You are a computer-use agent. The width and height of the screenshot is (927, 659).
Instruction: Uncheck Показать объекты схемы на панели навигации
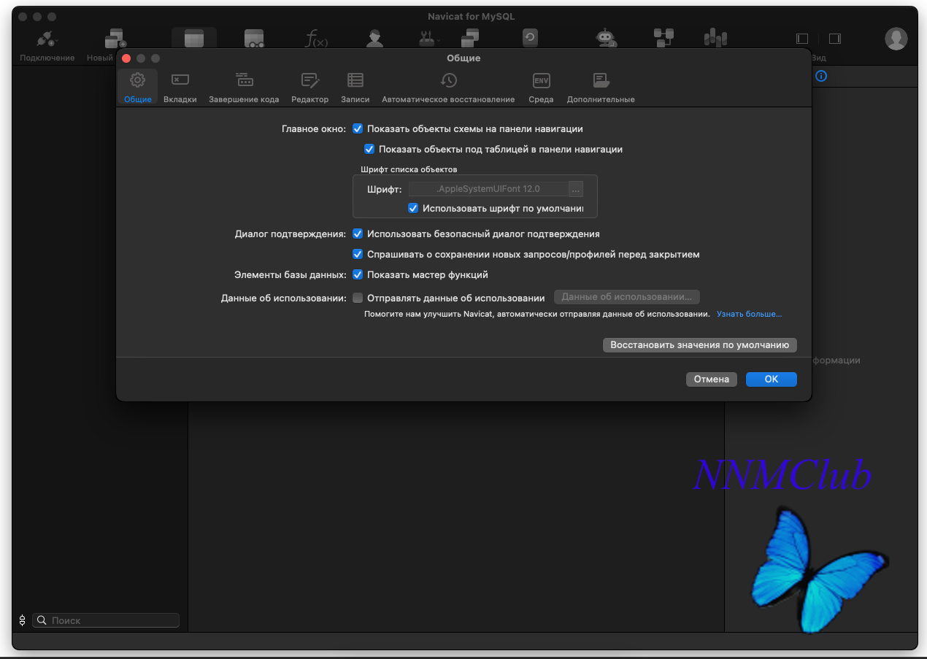358,128
